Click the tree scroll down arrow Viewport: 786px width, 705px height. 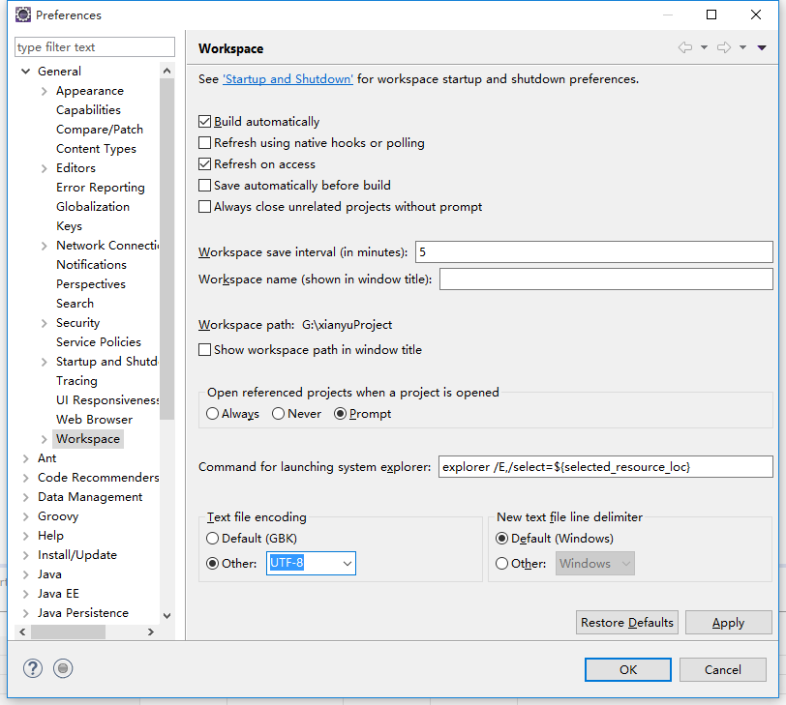[x=166, y=615]
